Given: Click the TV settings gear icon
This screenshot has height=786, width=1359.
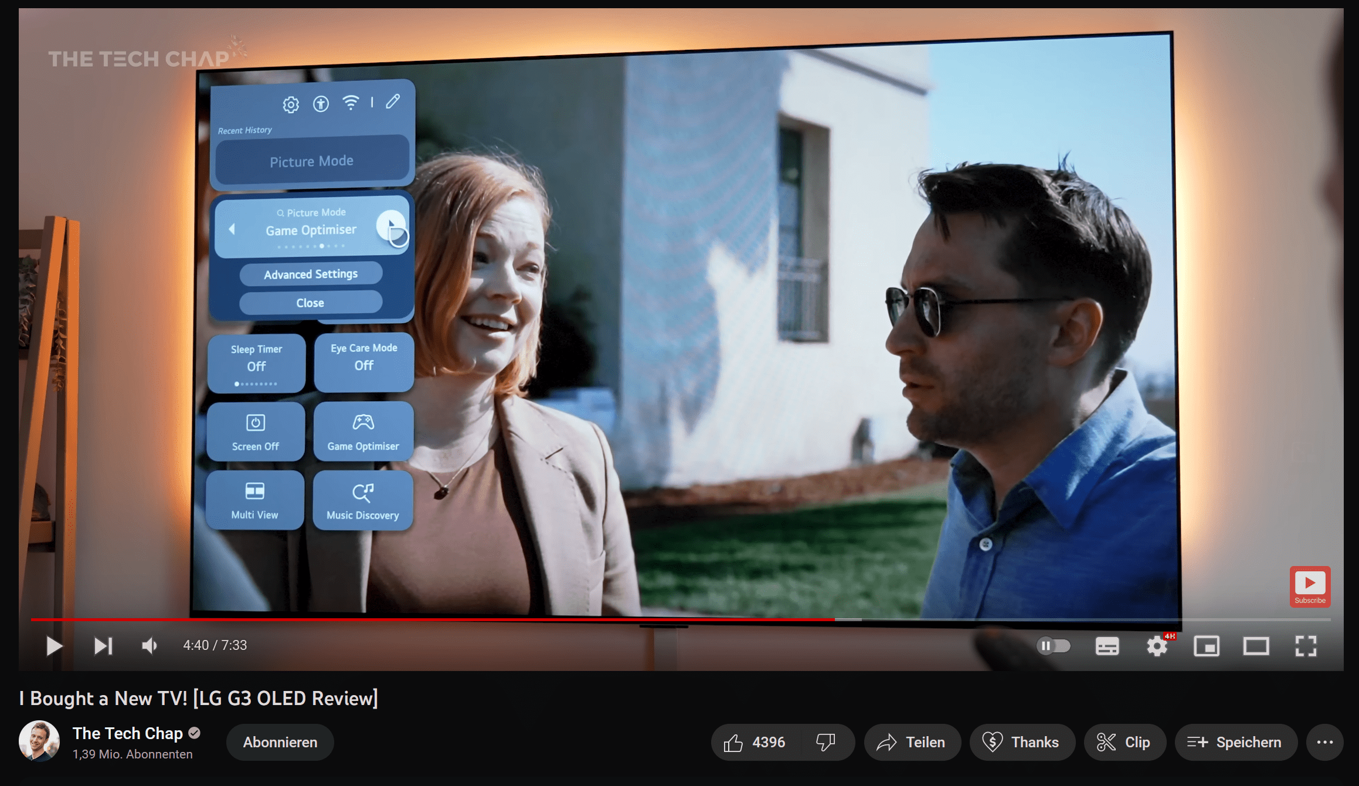Looking at the screenshot, I should tap(291, 105).
